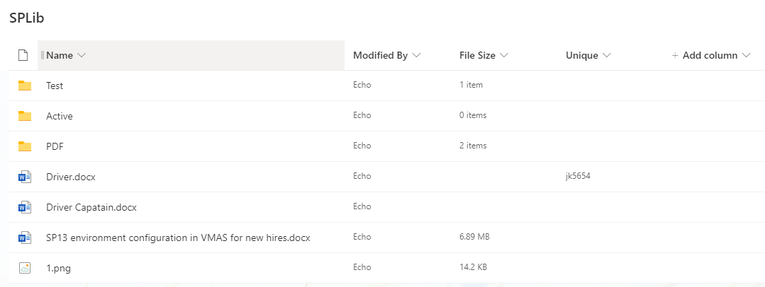Open the 1.png file name
This screenshot has height=287, width=765.
(58, 268)
